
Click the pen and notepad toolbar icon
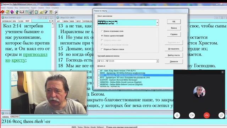[x=46, y=12]
